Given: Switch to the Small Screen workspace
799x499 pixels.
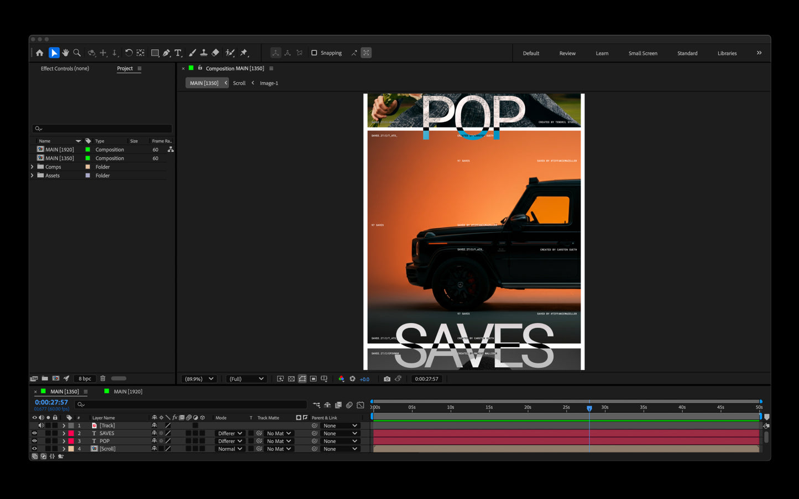Looking at the screenshot, I should [643, 54].
